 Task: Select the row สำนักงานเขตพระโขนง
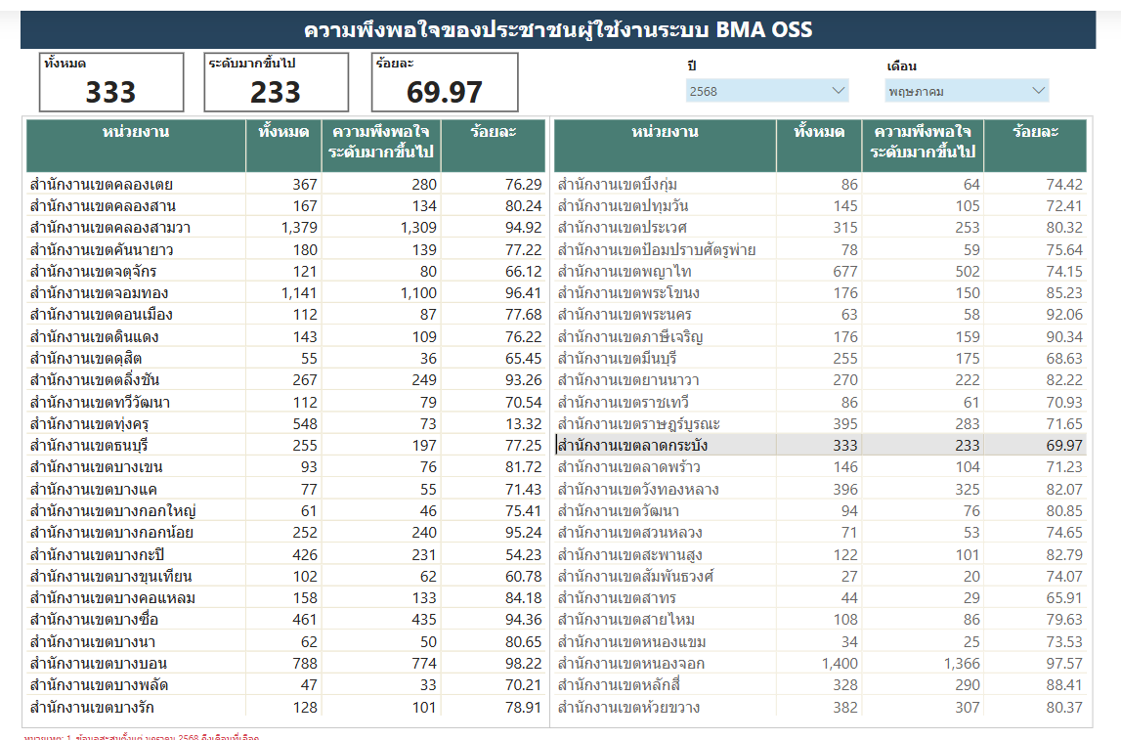[x=821, y=293]
